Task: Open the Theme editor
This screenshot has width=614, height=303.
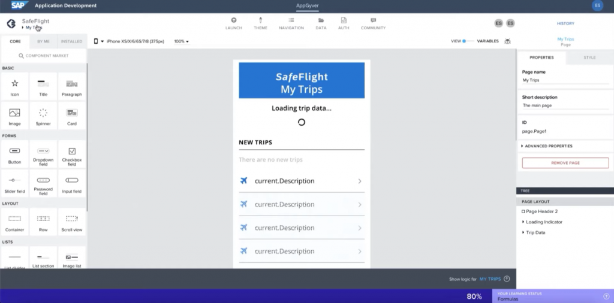Action: click(x=260, y=23)
